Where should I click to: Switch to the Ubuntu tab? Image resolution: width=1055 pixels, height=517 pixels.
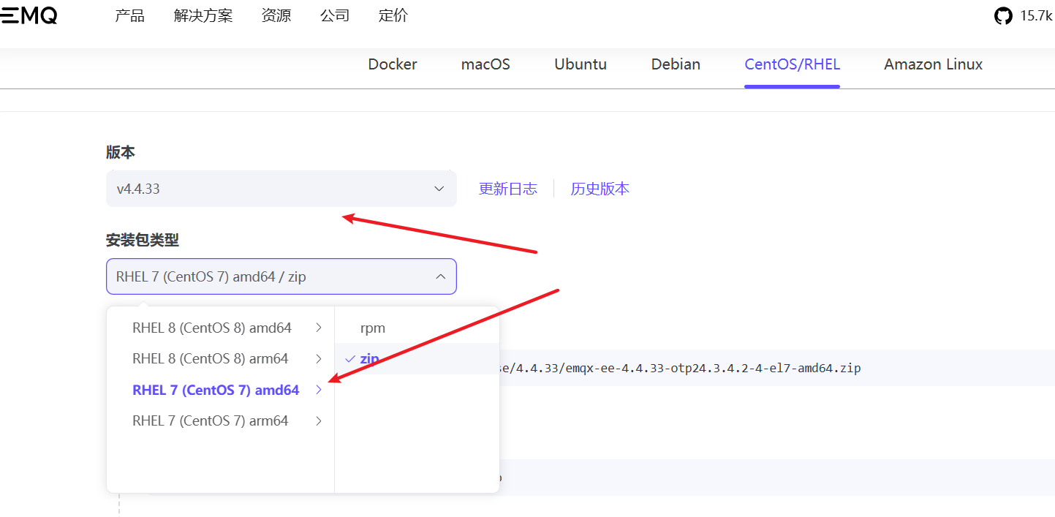pos(581,64)
